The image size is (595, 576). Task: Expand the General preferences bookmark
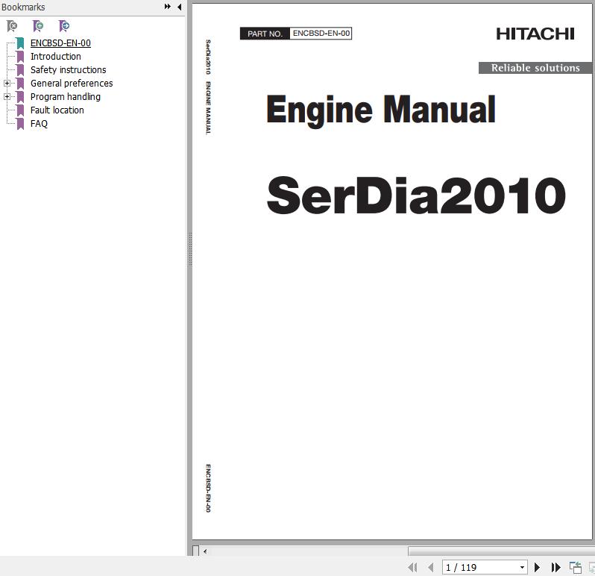7,84
